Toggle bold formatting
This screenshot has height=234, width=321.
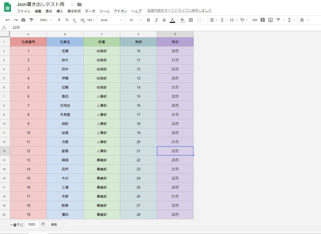click(x=148, y=20)
